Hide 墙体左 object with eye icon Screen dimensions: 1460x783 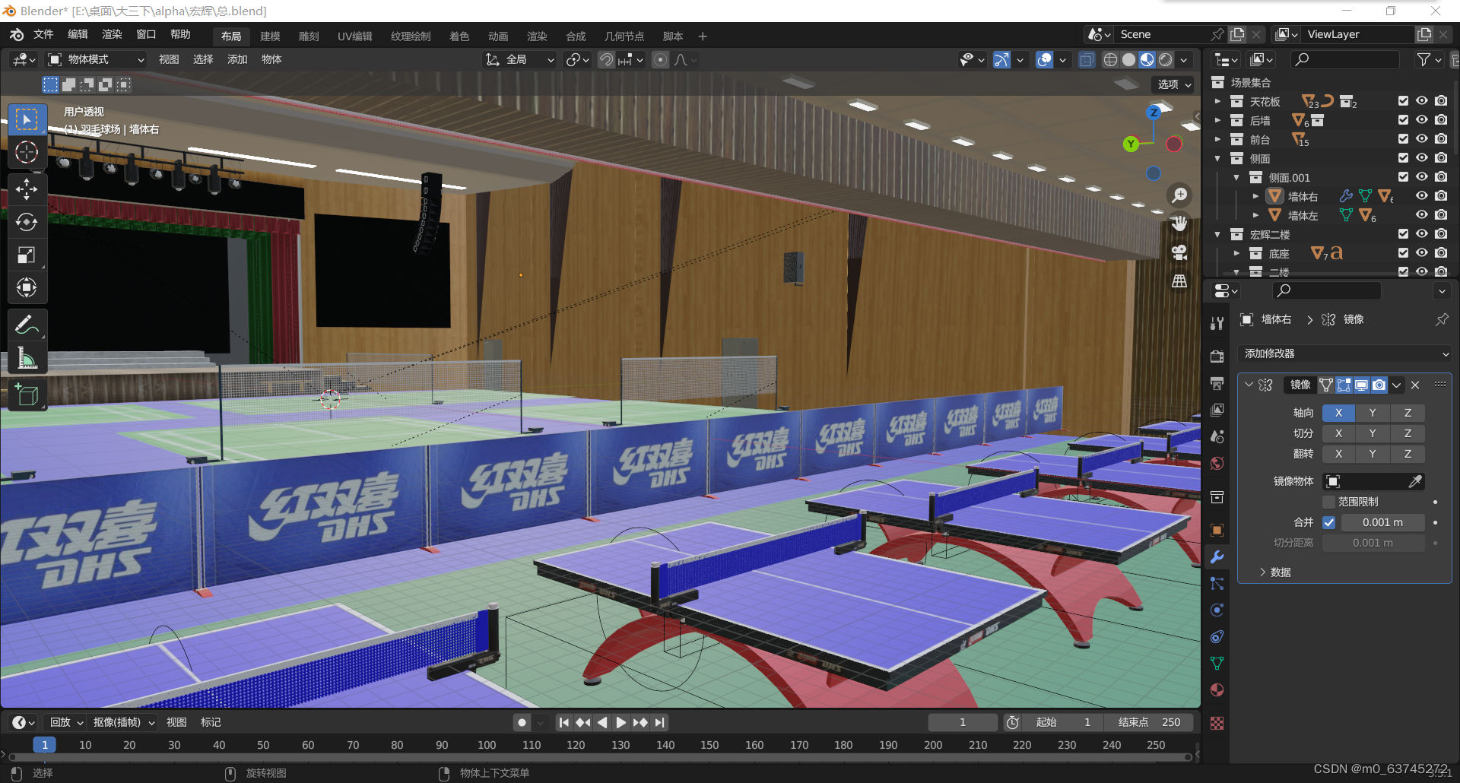(1422, 215)
